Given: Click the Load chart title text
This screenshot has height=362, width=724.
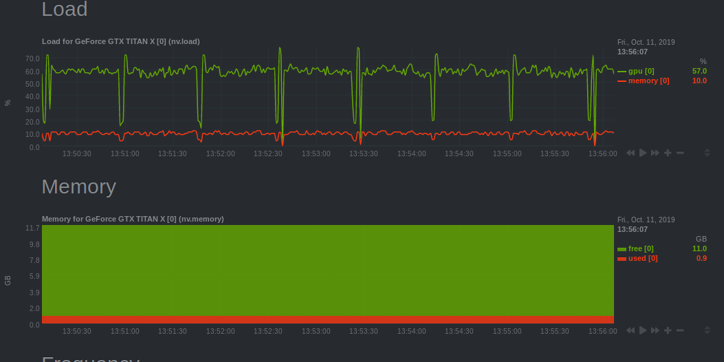Looking at the screenshot, I should pos(121,41).
